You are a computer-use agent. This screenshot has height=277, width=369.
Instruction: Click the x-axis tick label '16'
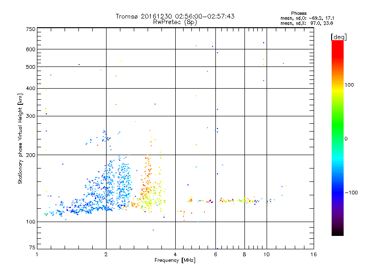click(314, 254)
